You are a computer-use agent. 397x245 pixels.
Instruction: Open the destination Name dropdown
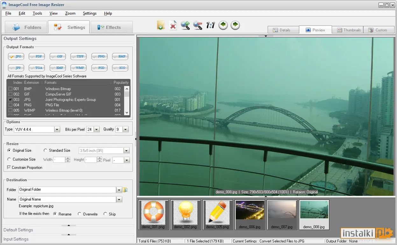coord(119,200)
